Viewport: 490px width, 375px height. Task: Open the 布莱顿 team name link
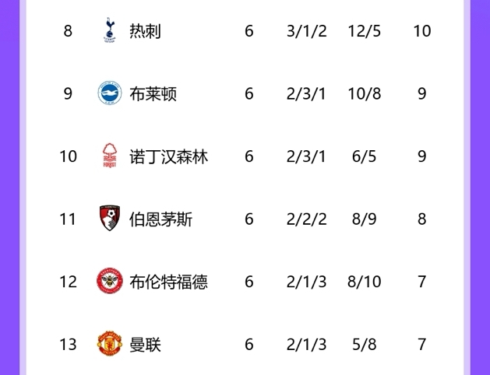[x=153, y=93]
